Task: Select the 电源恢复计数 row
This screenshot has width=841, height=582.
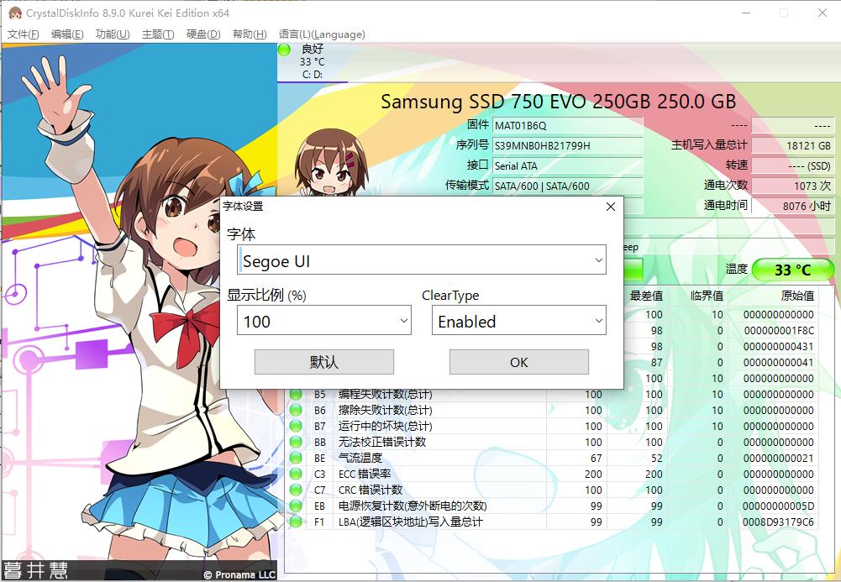Action: point(551,506)
